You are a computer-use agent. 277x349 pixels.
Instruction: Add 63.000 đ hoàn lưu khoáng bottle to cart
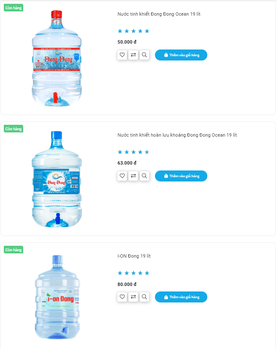click(x=181, y=176)
